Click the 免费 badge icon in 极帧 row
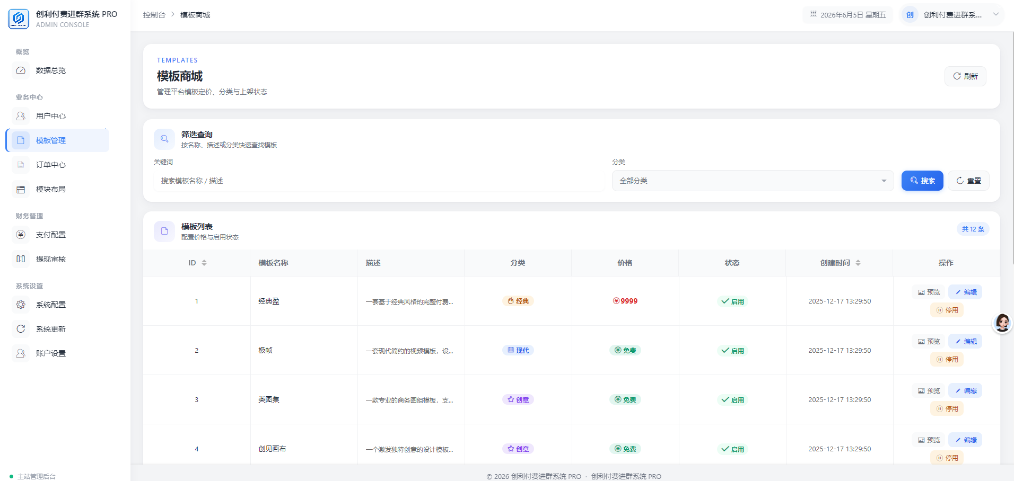 [x=618, y=350]
